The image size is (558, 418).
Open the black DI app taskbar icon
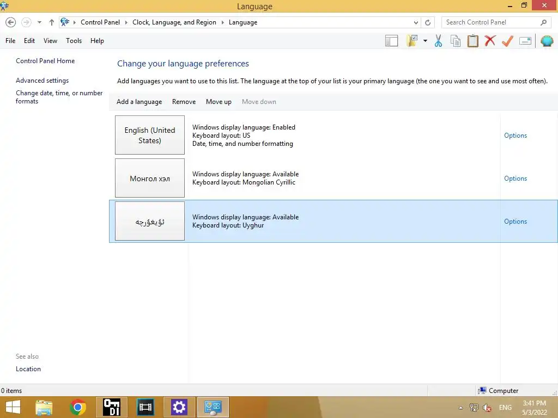(x=111, y=407)
